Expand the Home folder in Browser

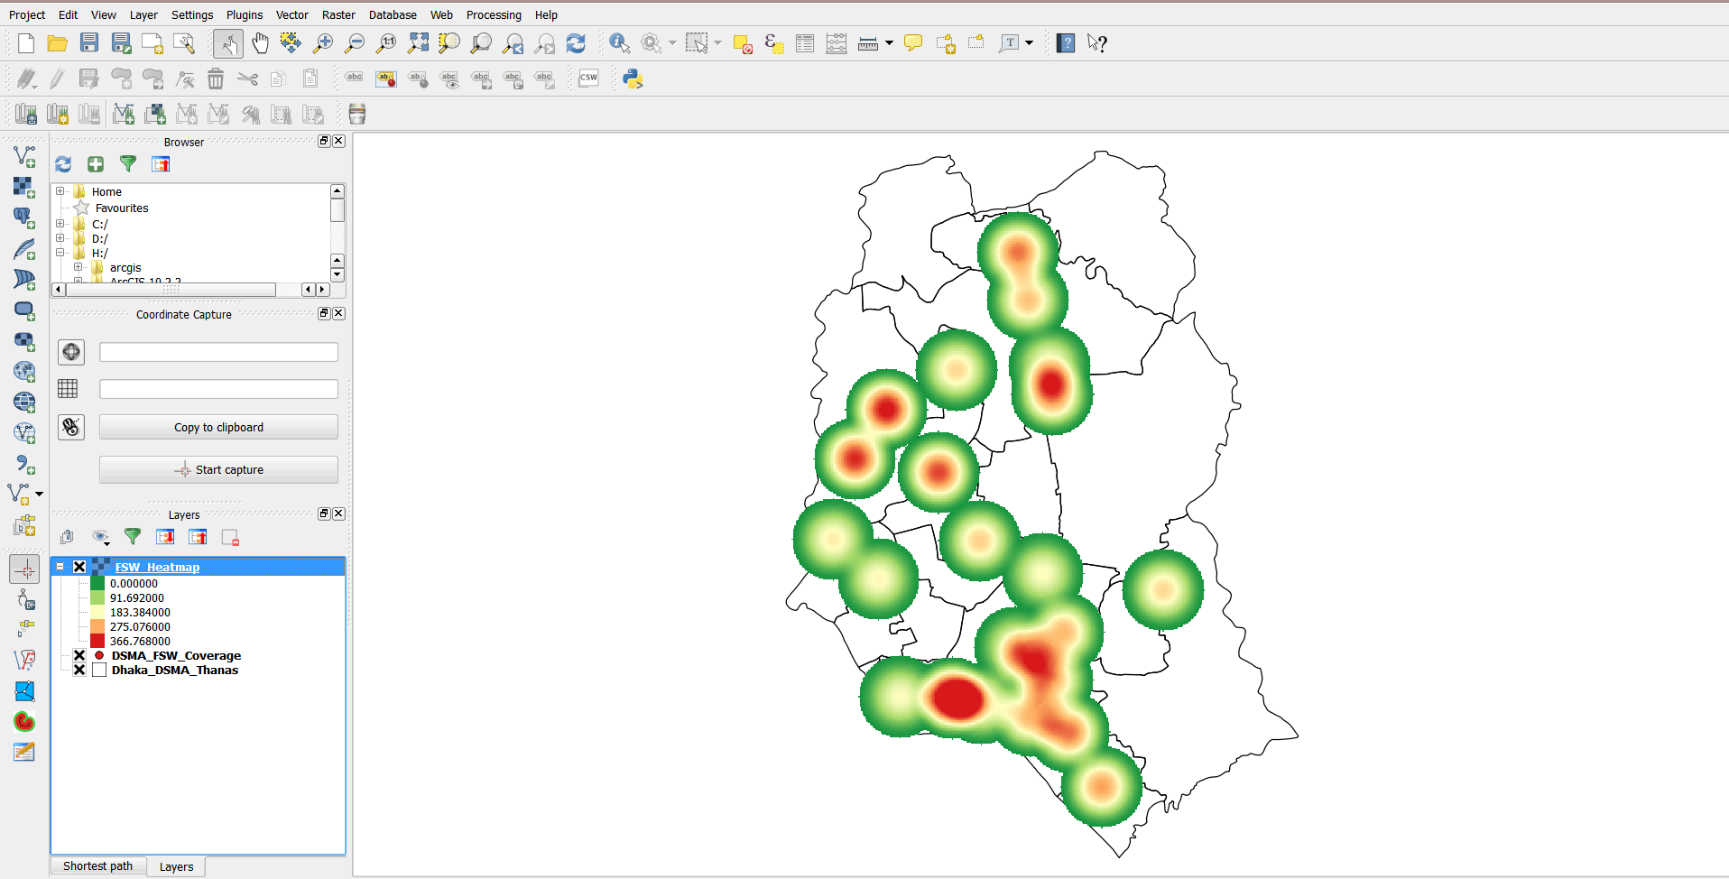click(x=60, y=191)
